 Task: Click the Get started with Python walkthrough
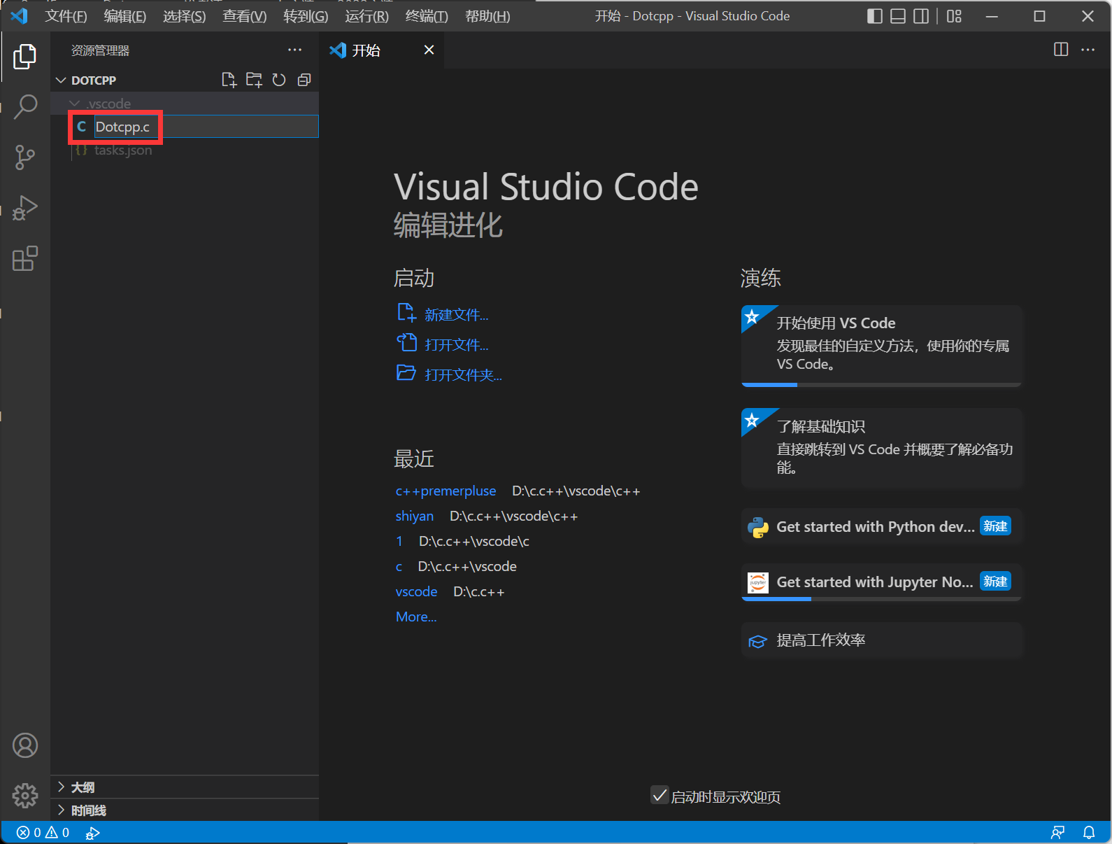875,527
